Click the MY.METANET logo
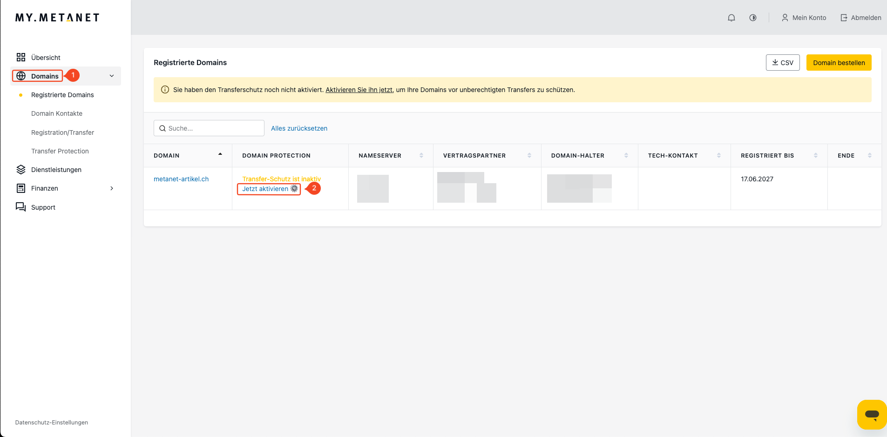 (x=57, y=18)
